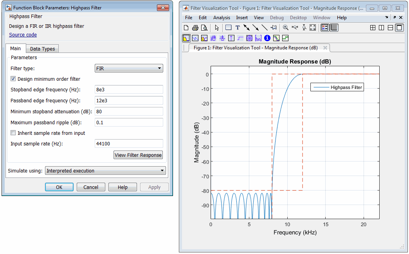Image resolution: width=409 pixels, height=254 pixels.
Task: Click the View Filter Response button
Action: [x=138, y=155]
